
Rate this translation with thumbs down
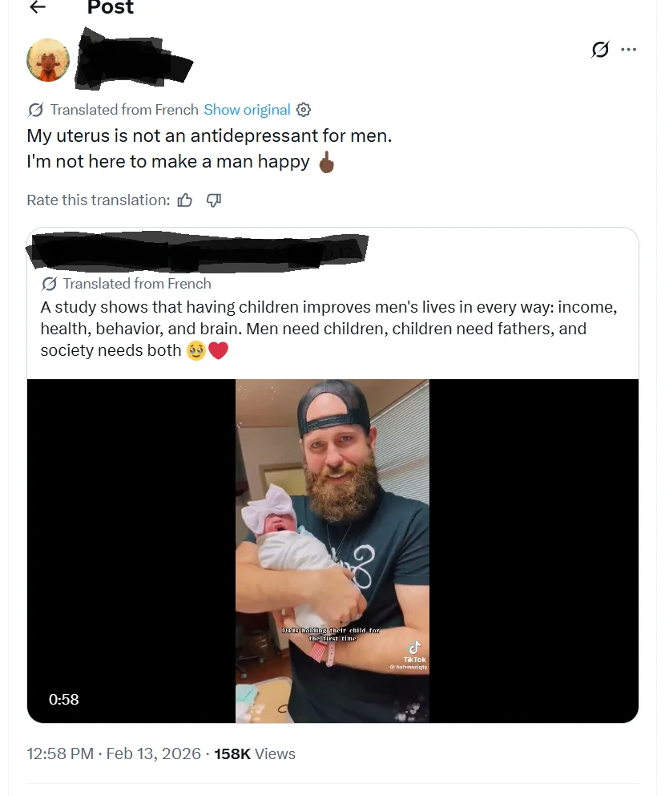[213, 200]
